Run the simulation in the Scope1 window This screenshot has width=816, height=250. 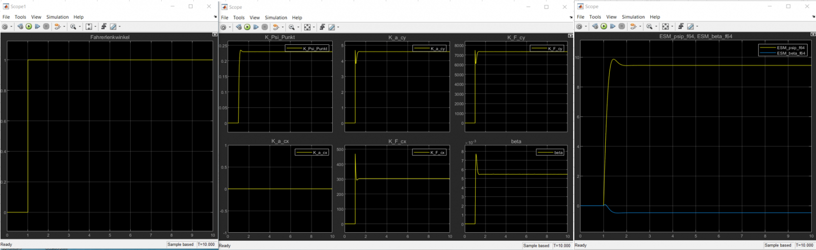click(29, 27)
